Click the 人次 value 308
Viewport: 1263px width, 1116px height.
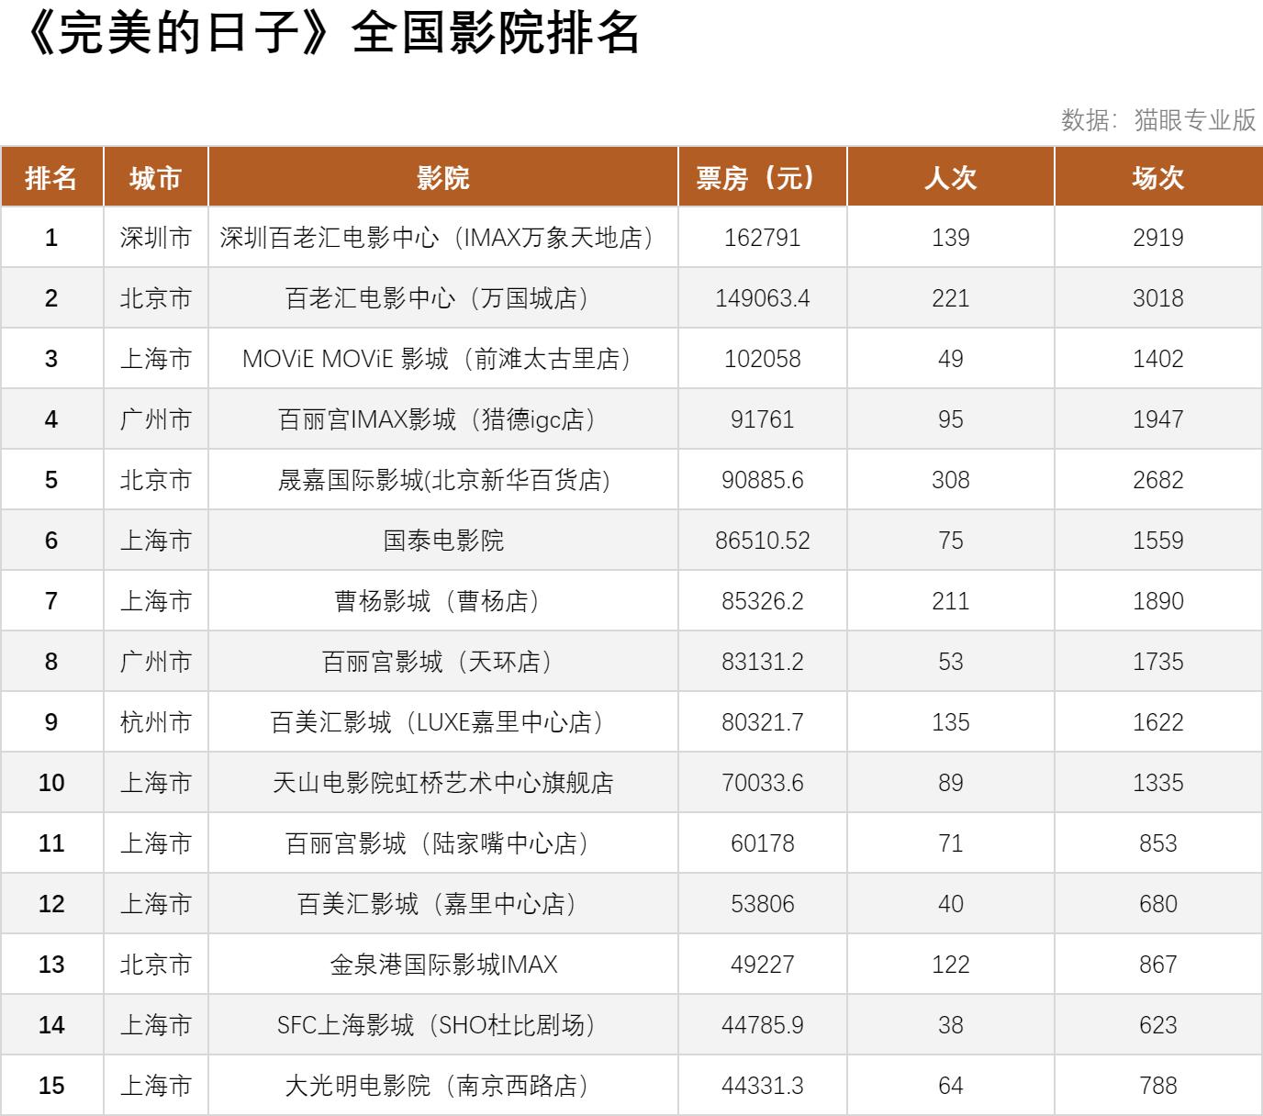951,480
